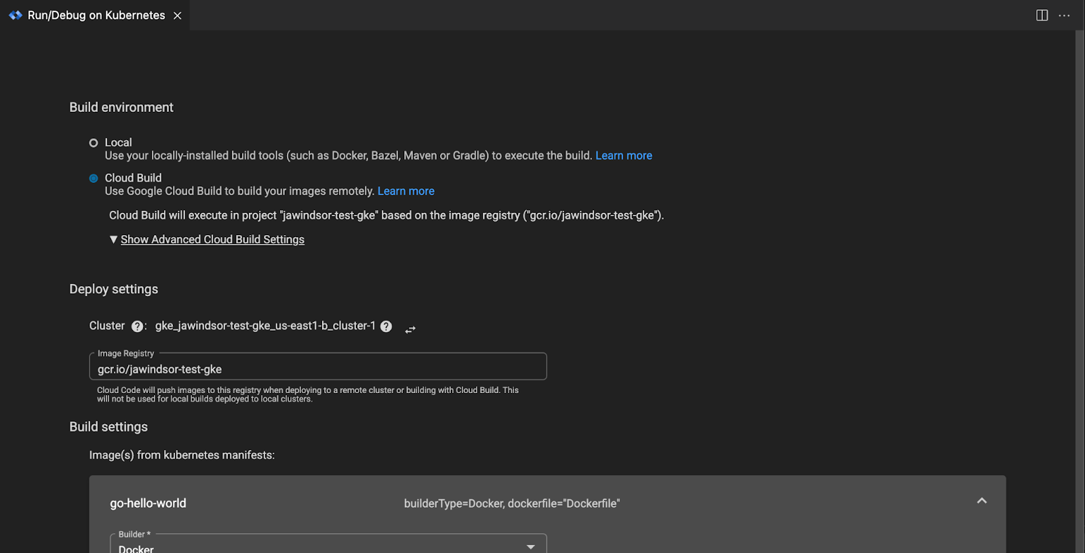Open the More Actions ellipsis menu
This screenshot has height=553, width=1085.
coord(1064,16)
